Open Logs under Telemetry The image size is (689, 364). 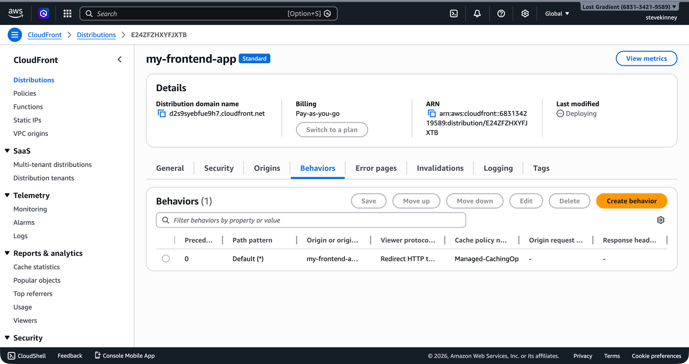[20, 236]
